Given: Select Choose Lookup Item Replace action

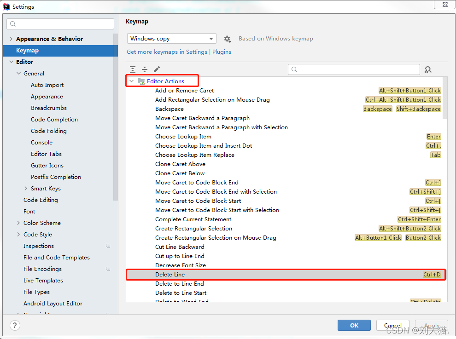Looking at the screenshot, I should 286,155.
